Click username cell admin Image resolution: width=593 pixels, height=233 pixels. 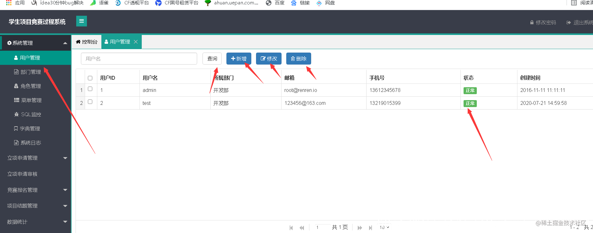coord(149,90)
